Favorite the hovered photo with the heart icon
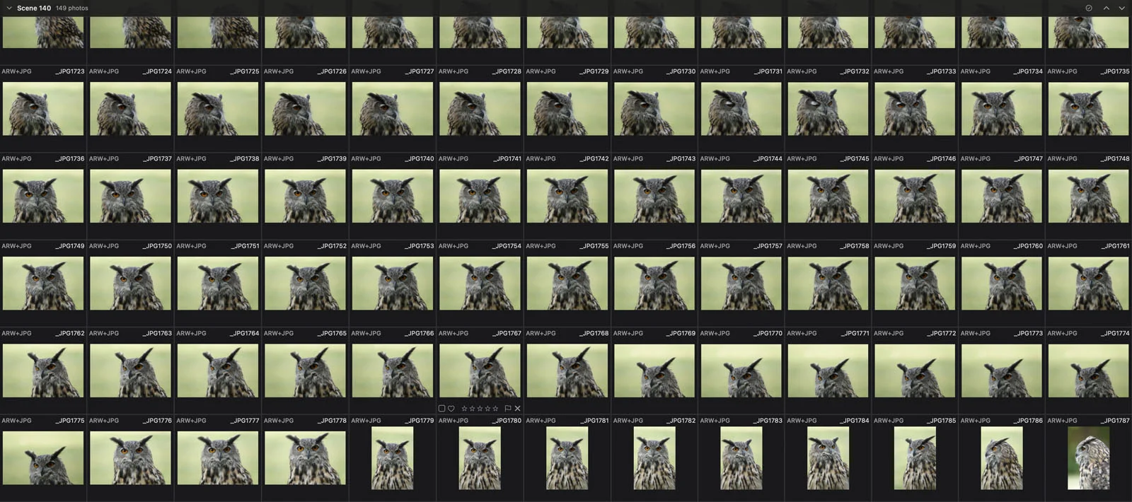Viewport: 1132px width, 502px height. point(451,409)
